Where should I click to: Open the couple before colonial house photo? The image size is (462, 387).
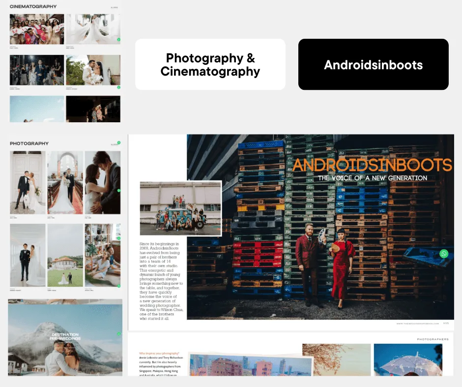coord(65,255)
